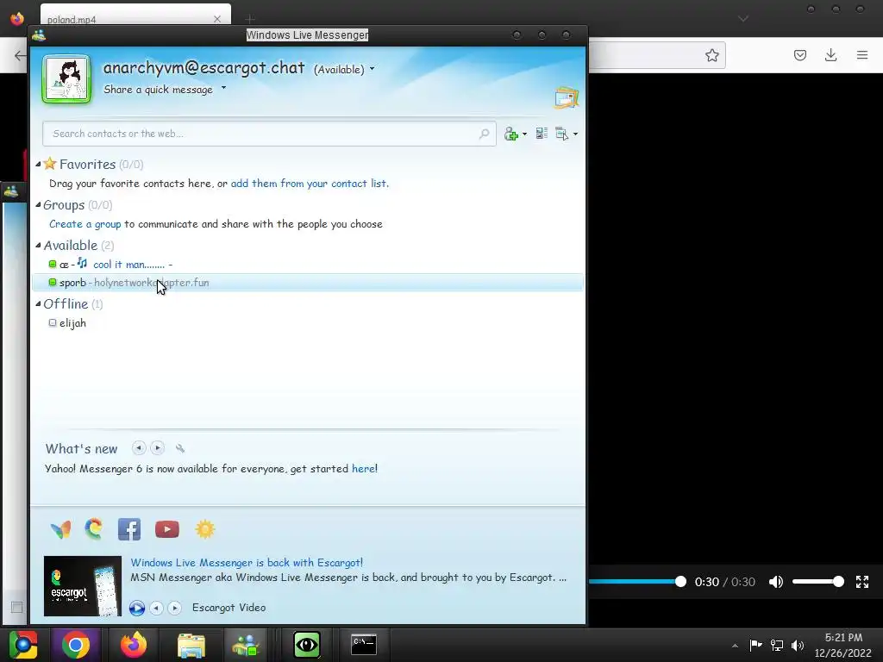
Task: Click Save to Pocket icon in Firefox
Action: coord(800,55)
